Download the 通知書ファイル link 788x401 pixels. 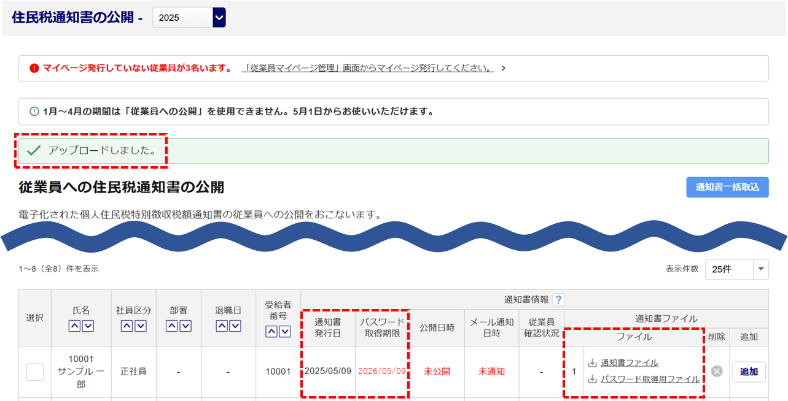coord(629,363)
